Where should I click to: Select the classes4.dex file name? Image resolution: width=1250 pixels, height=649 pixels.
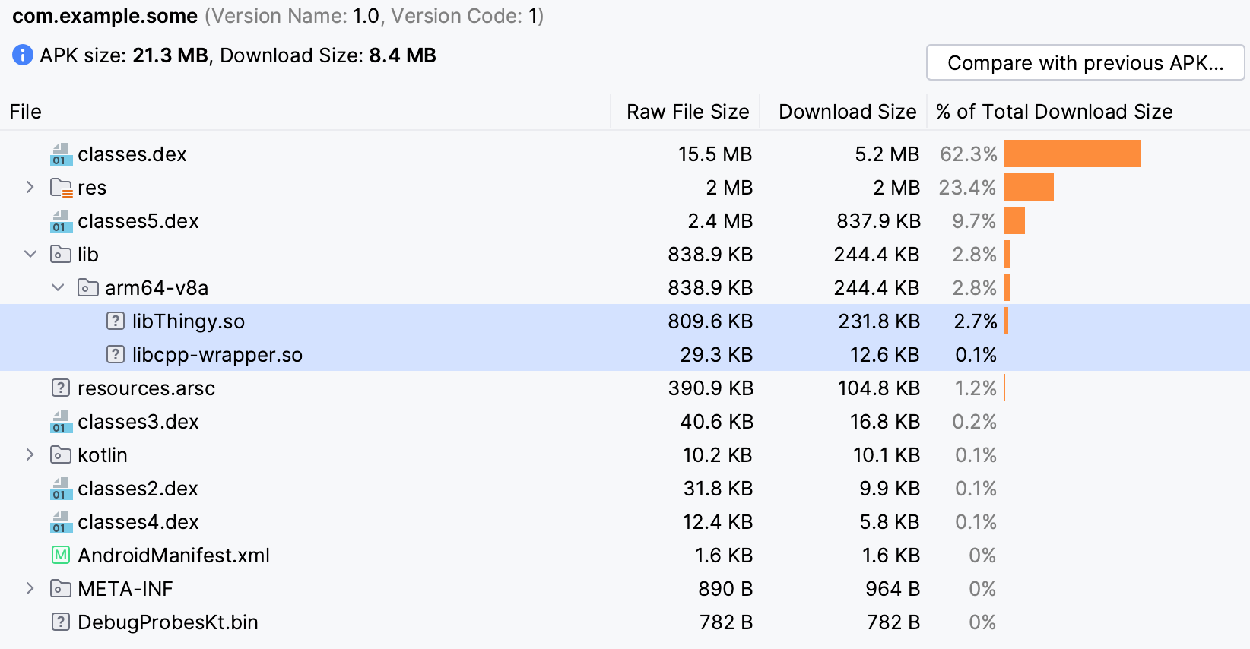tap(138, 522)
